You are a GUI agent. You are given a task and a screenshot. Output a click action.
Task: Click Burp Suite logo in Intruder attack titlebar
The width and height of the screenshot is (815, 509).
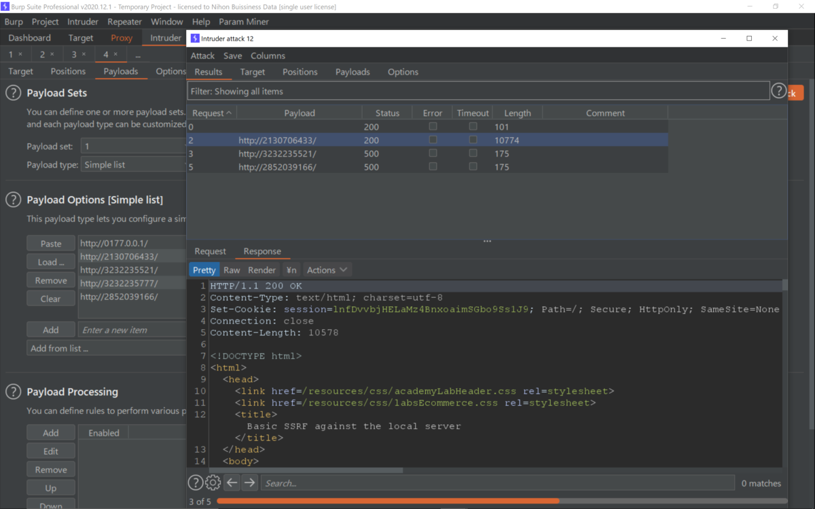(195, 39)
